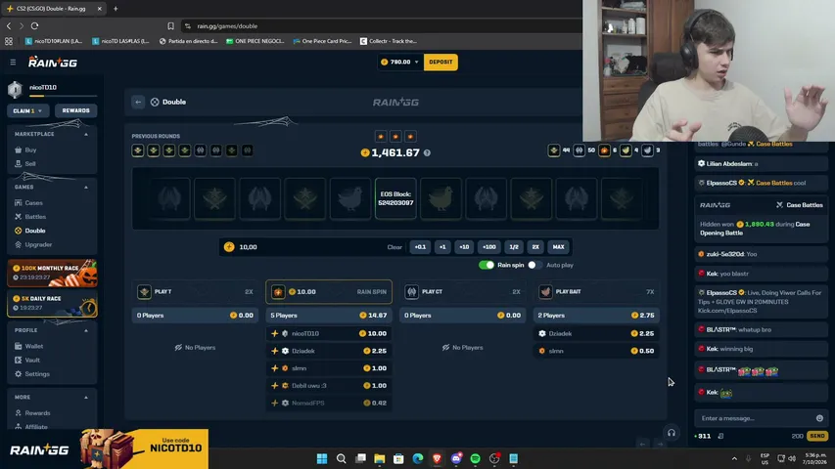Set bet to MAX
This screenshot has width=835, height=469.
pos(558,247)
